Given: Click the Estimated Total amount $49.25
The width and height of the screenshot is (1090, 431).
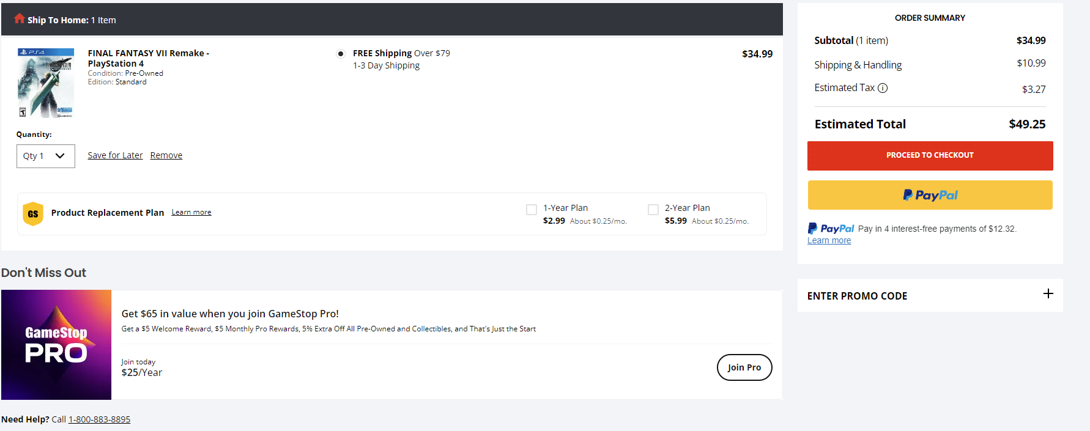Looking at the screenshot, I should coord(1027,124).
